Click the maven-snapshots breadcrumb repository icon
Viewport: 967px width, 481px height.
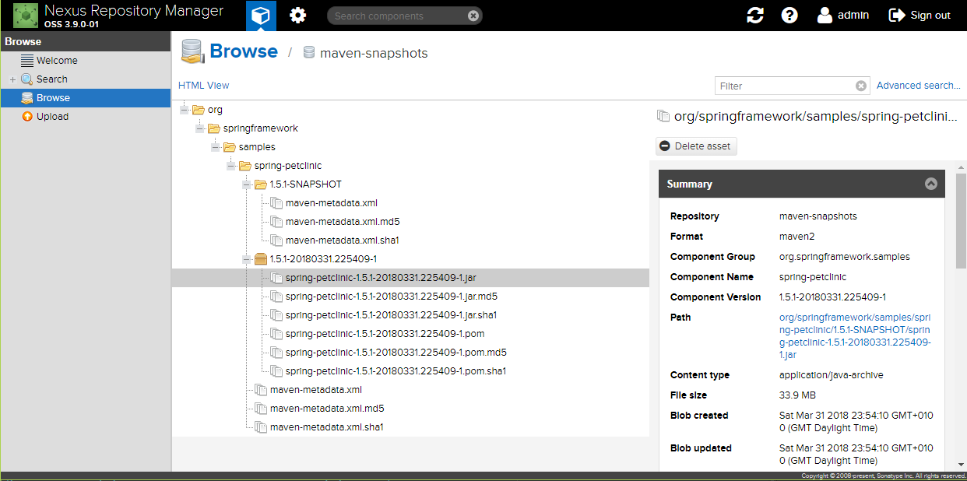click(x=308, y=53)
